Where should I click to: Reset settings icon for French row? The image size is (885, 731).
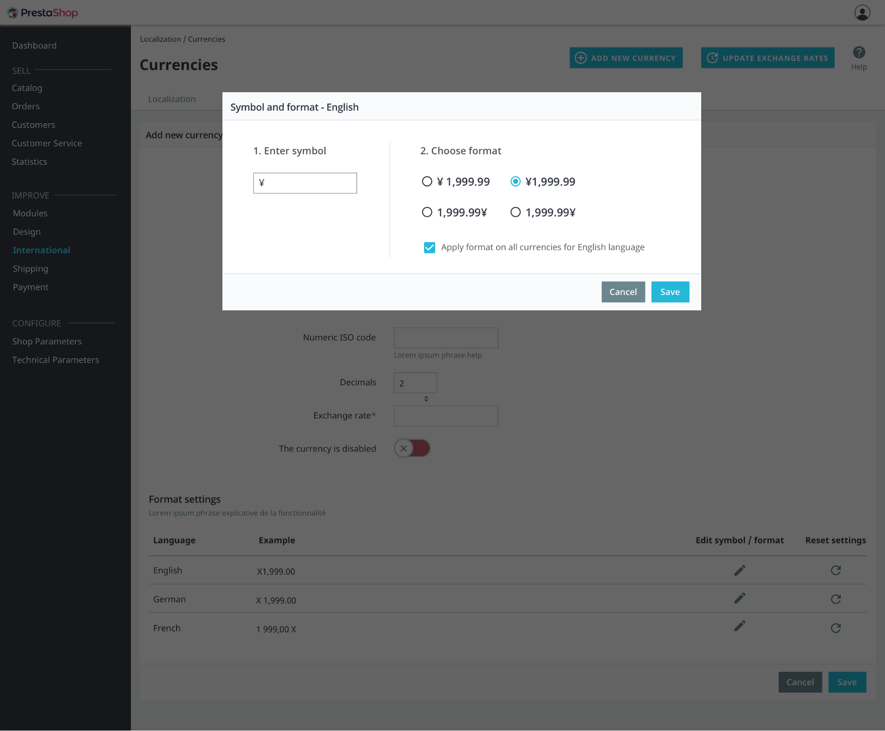coord(835,628)
